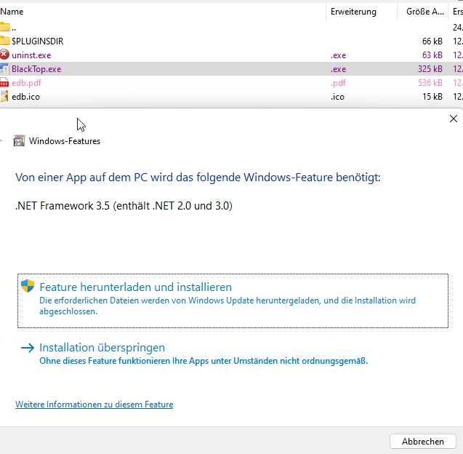Click the Windows-Features dialog title icon
Screen dimensions: 463x454
[20, 140]
